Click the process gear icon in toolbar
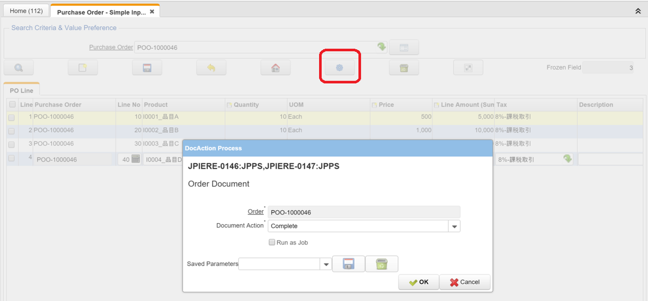 pyautogui.click(x=340, y=68)
